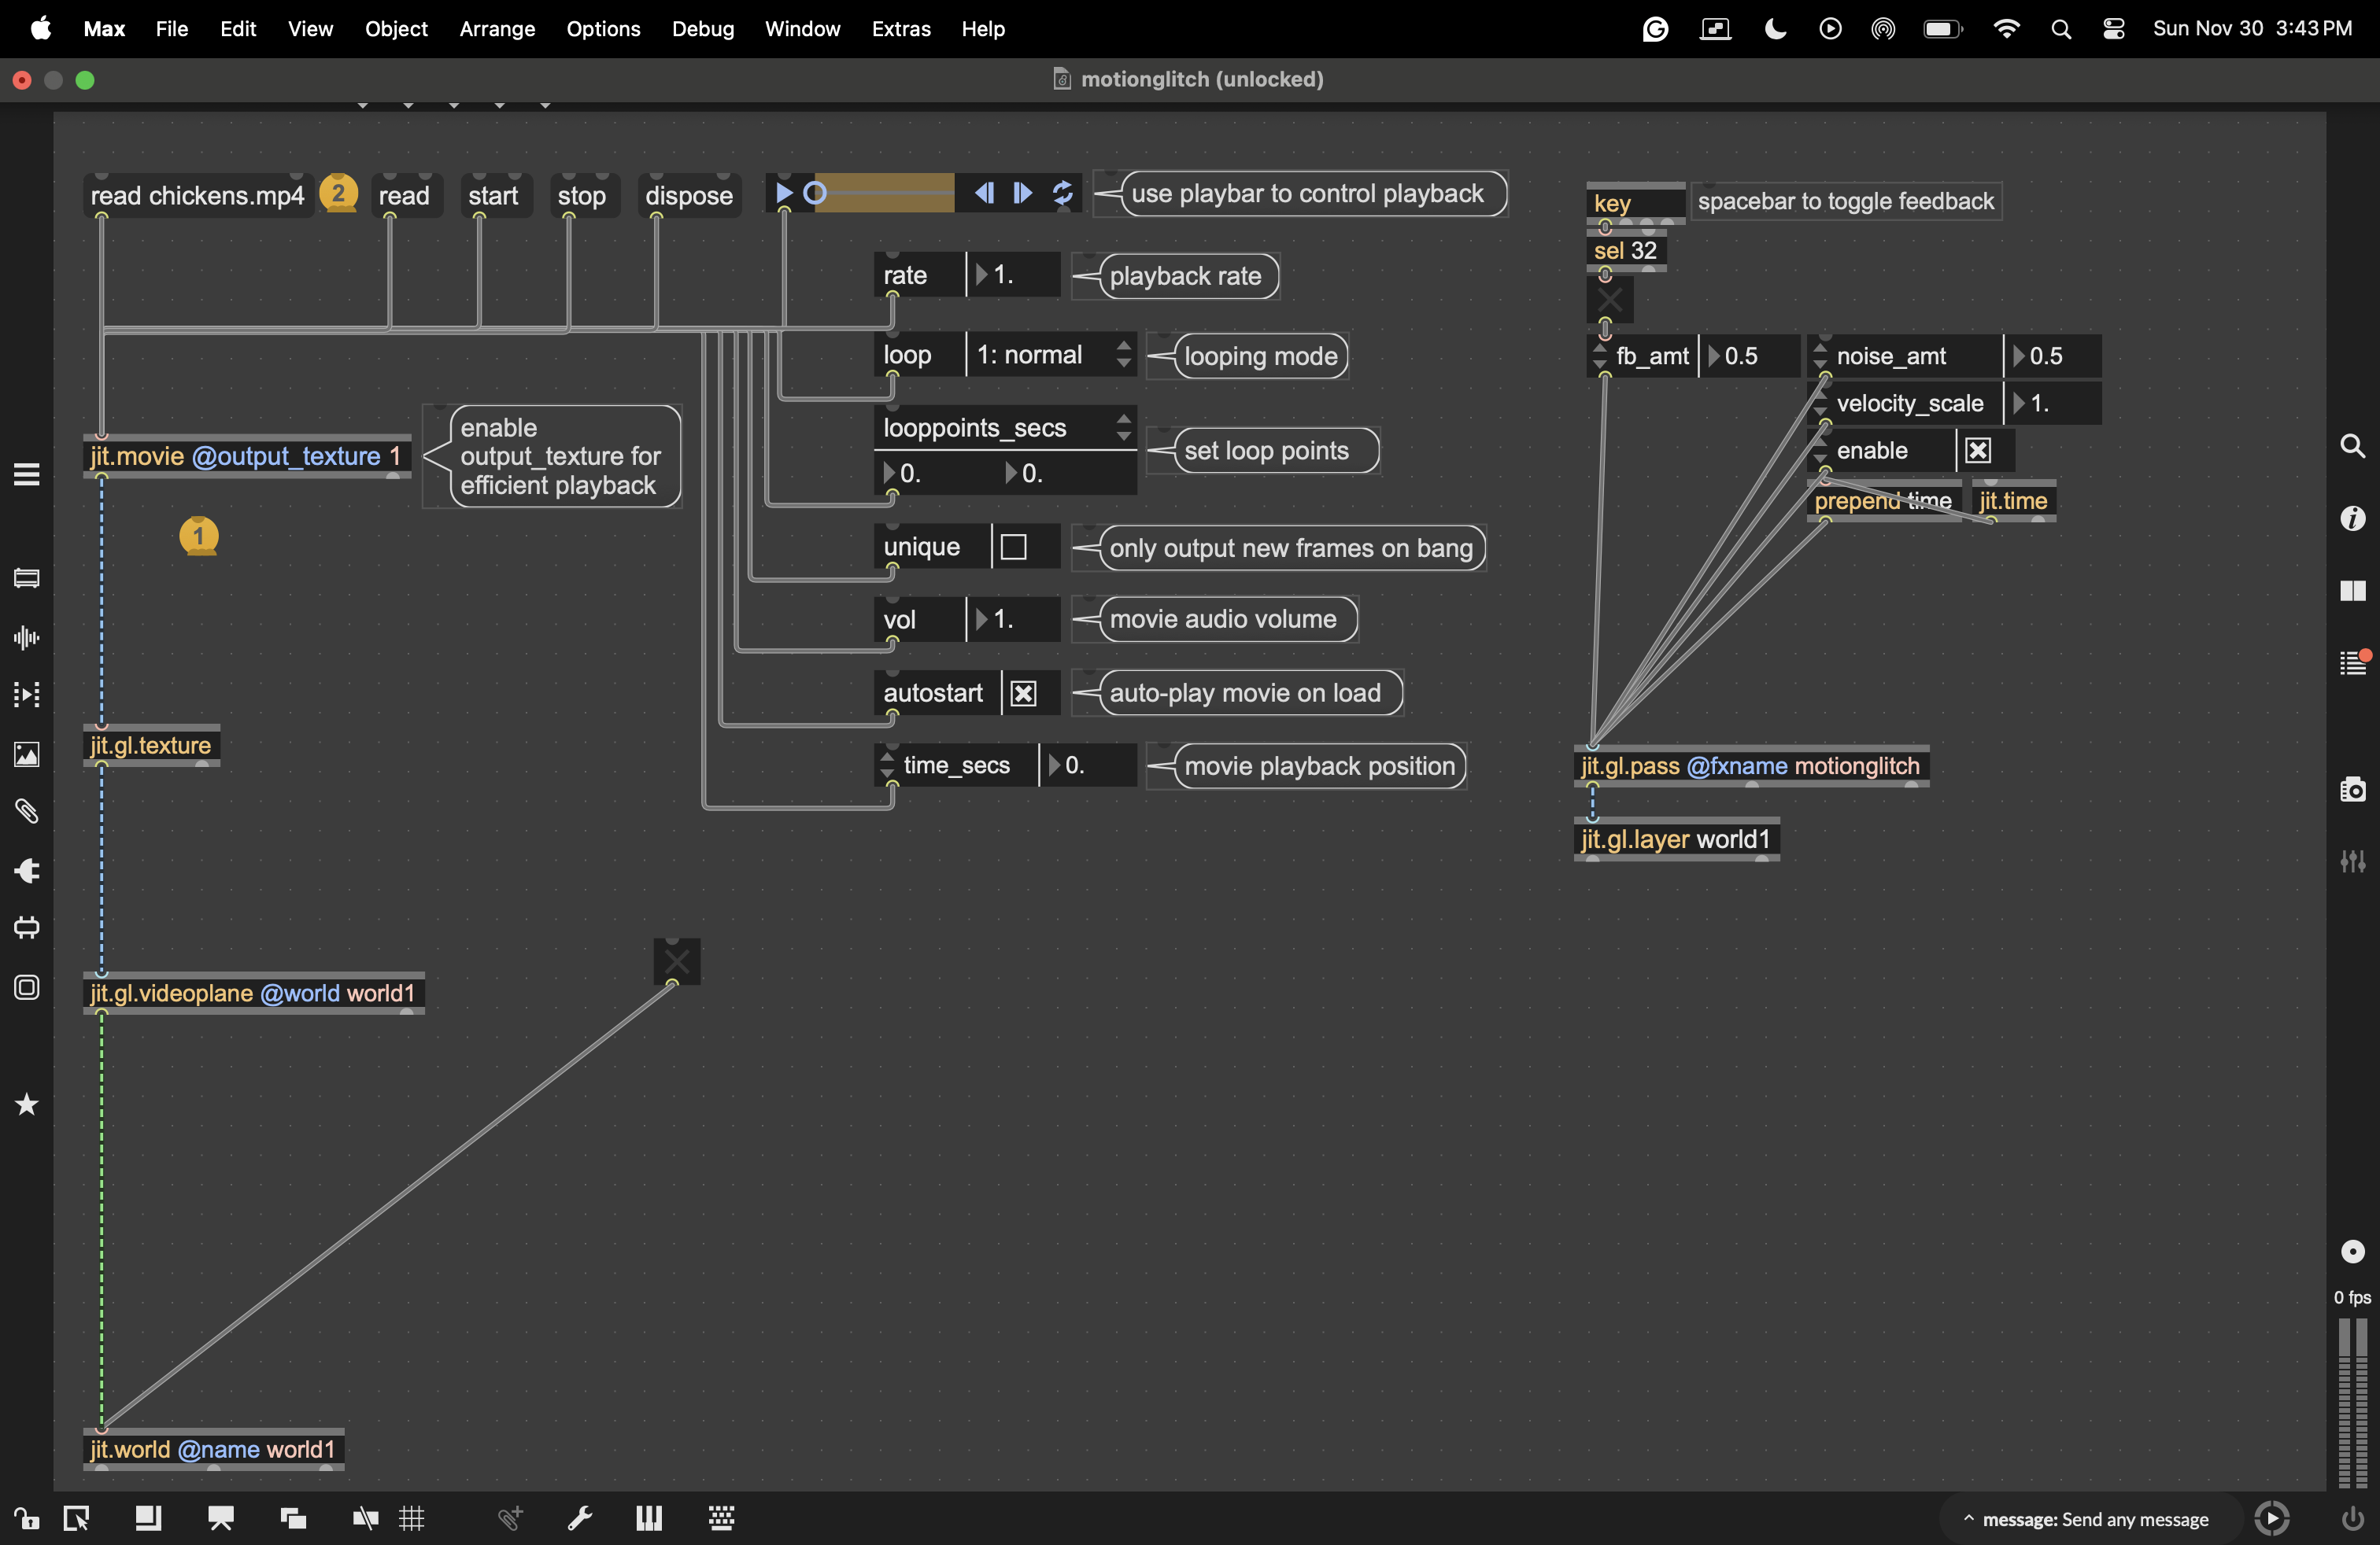Open the presentation mode icon in bottom toolbar
Viewport: 2380px width, 1545px height.
(x=221, y=1519)
